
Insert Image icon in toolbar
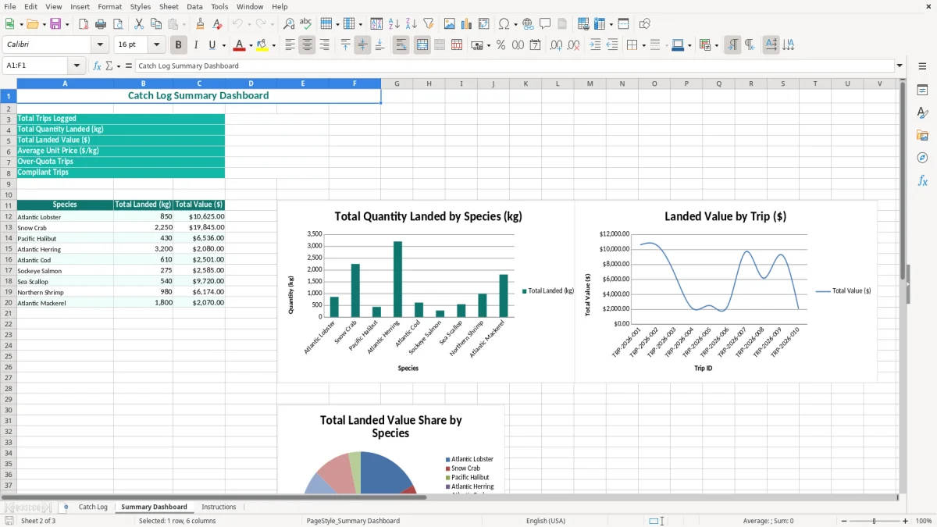(450, 24)
